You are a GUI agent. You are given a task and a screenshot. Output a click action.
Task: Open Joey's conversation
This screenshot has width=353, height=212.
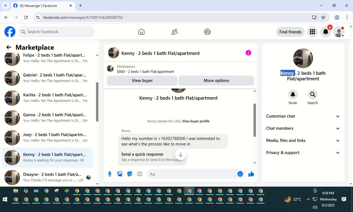click(x=47, y=138)
